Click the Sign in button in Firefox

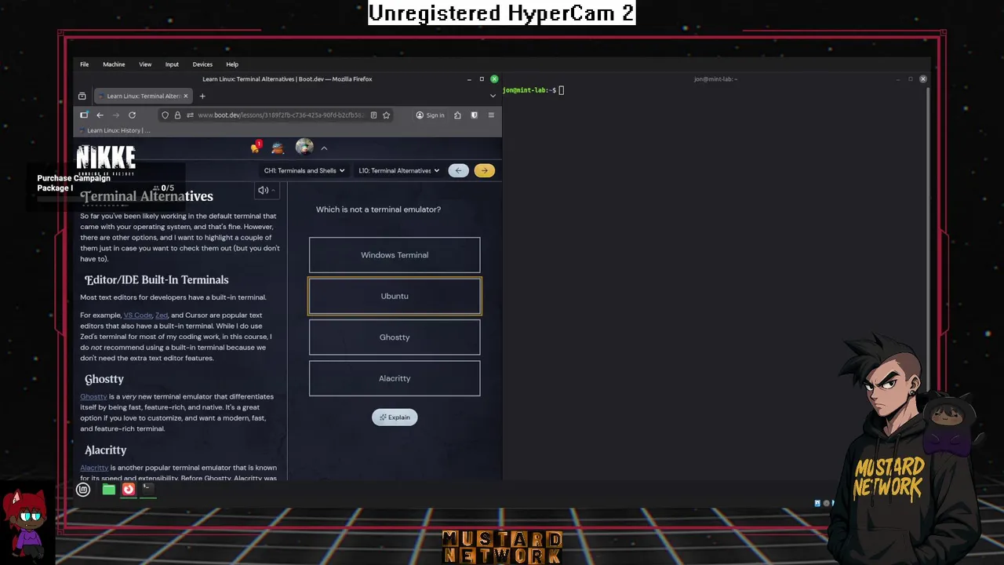(x=430, y=115)
